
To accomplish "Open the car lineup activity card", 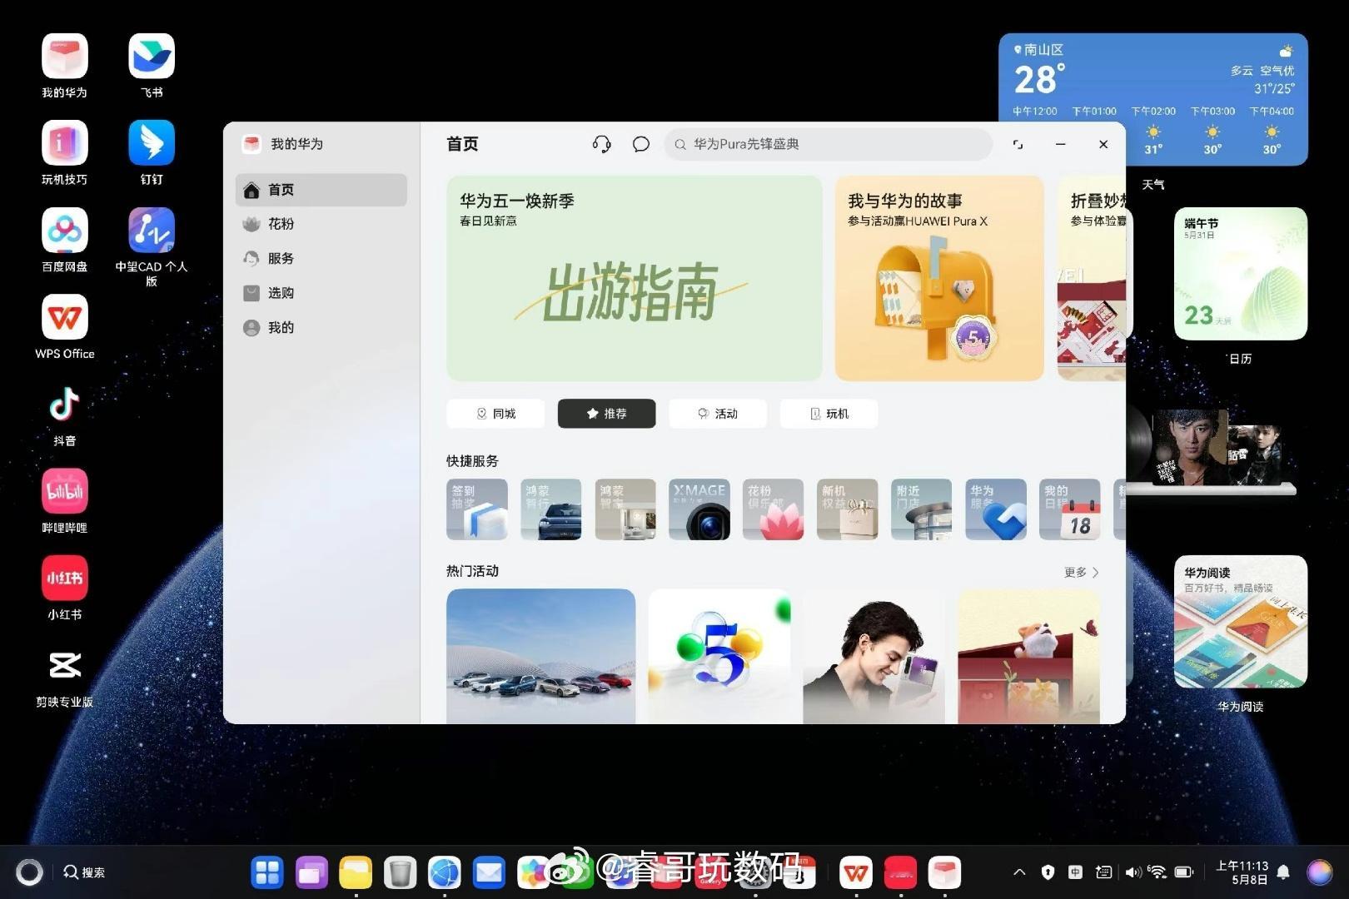I will tap(541, 656).
